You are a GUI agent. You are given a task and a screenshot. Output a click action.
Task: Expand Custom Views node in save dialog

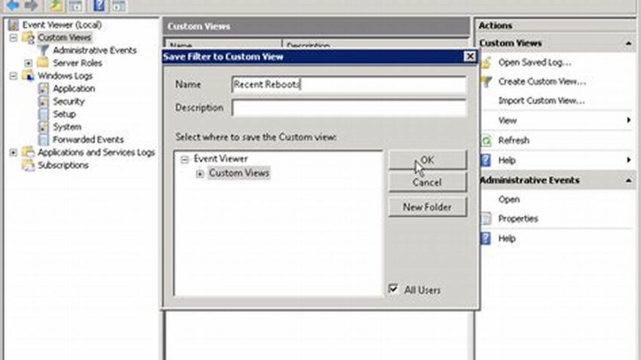click(x=200, y=173)
